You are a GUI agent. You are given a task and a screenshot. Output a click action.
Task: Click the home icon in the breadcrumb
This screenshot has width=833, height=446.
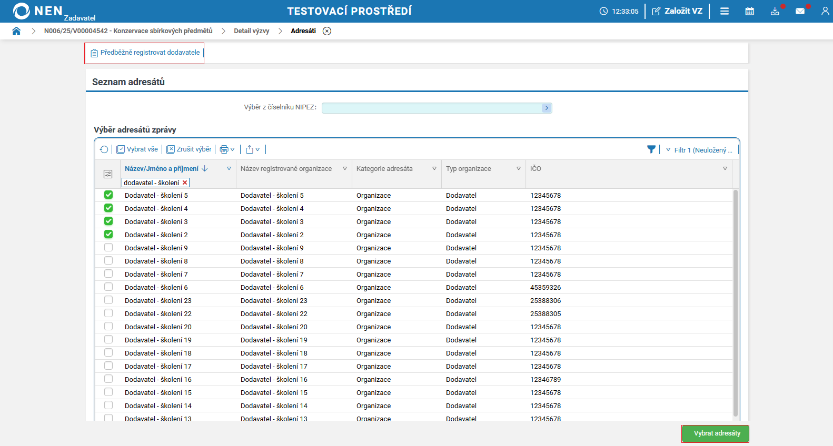pos(16,31)
